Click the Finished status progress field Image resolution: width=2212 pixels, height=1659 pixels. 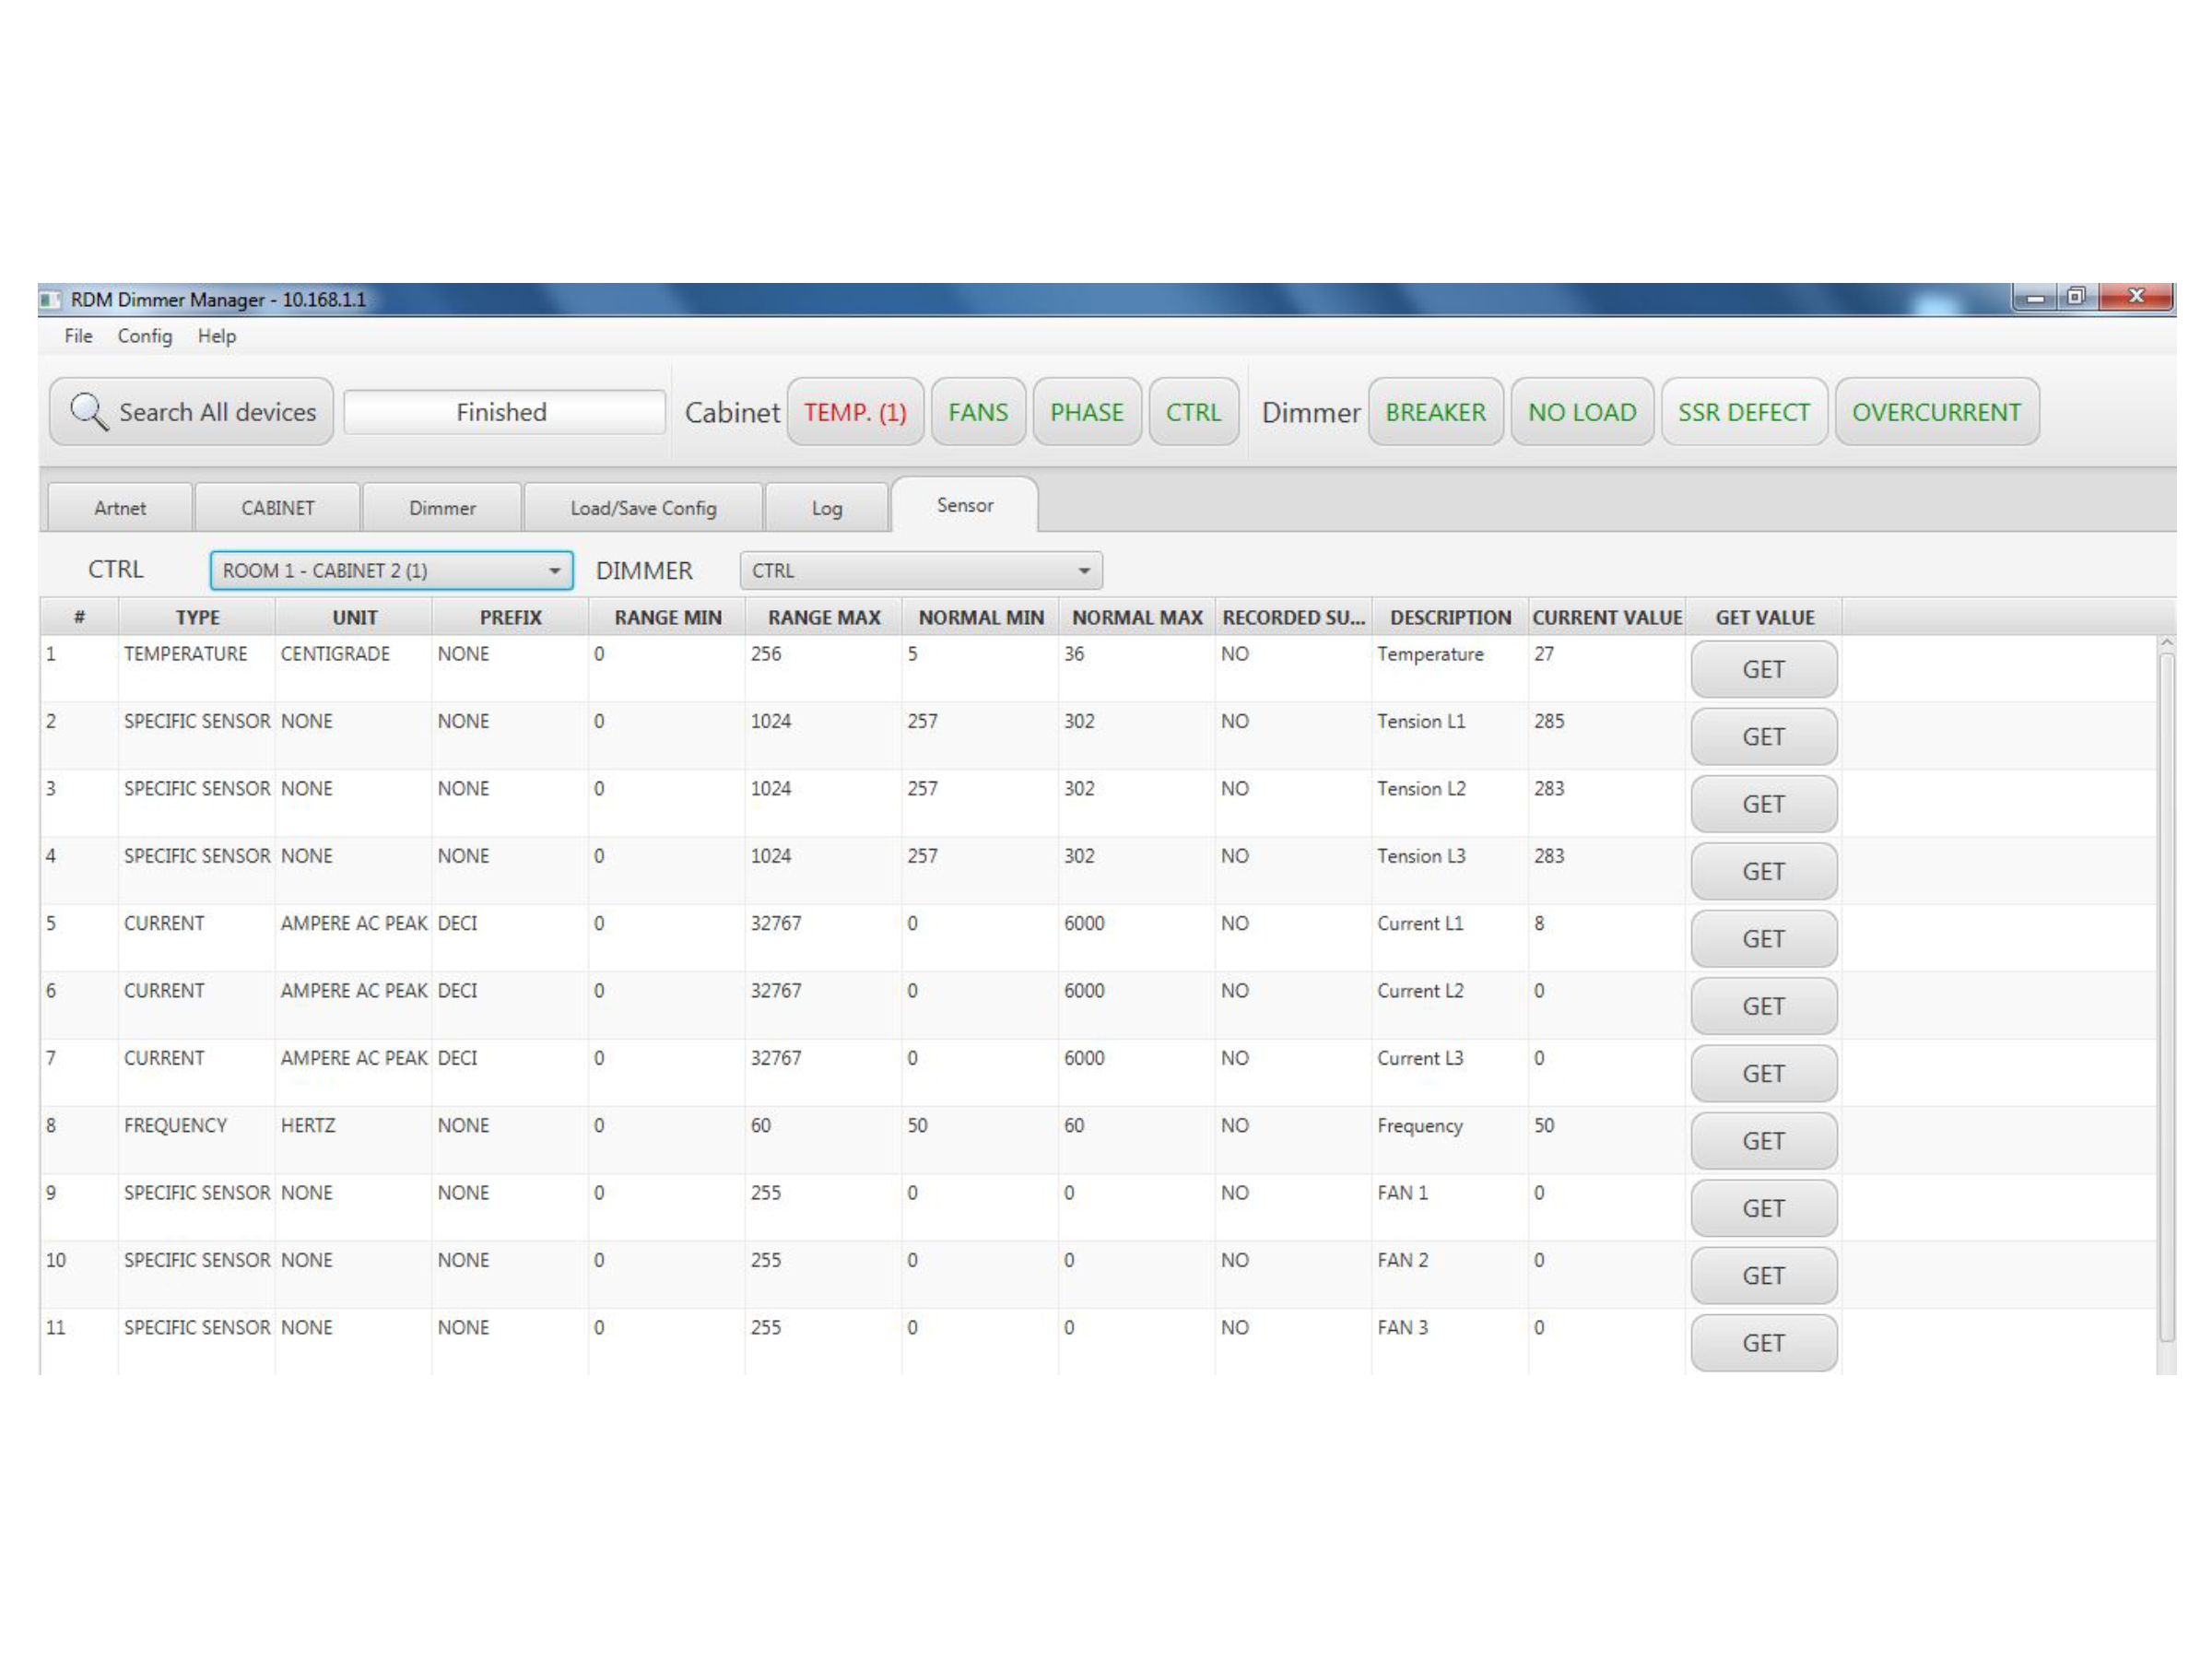click(504, 412)
